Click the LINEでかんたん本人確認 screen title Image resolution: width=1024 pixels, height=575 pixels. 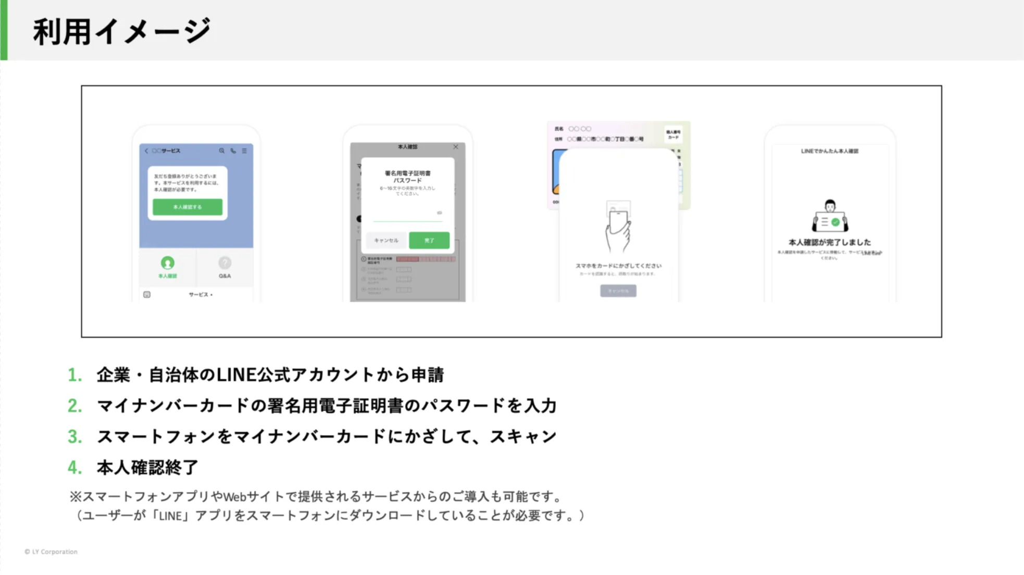(830, 151)
